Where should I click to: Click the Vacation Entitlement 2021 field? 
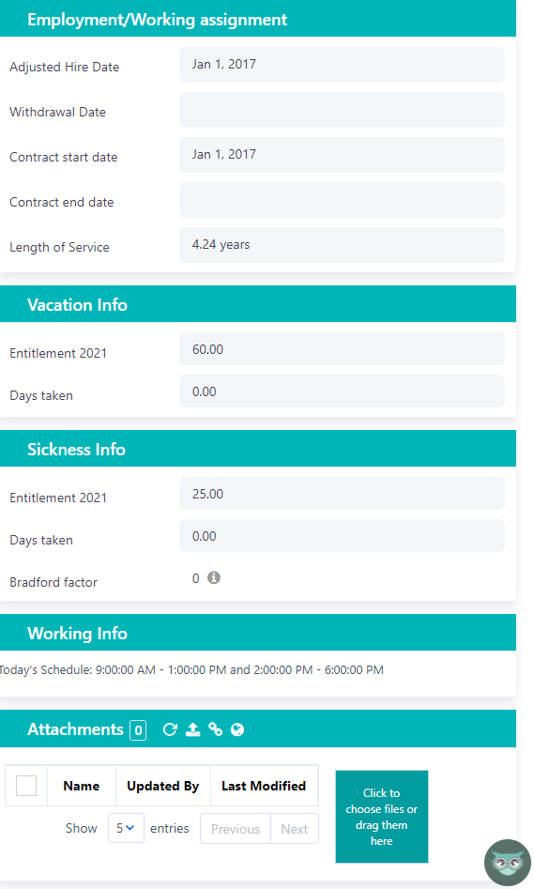pyautogui.click(x=342, y=349)
